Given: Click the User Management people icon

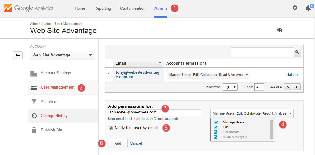Looking at the screenshot, I should pyautogui.click(x=34, y=87).
